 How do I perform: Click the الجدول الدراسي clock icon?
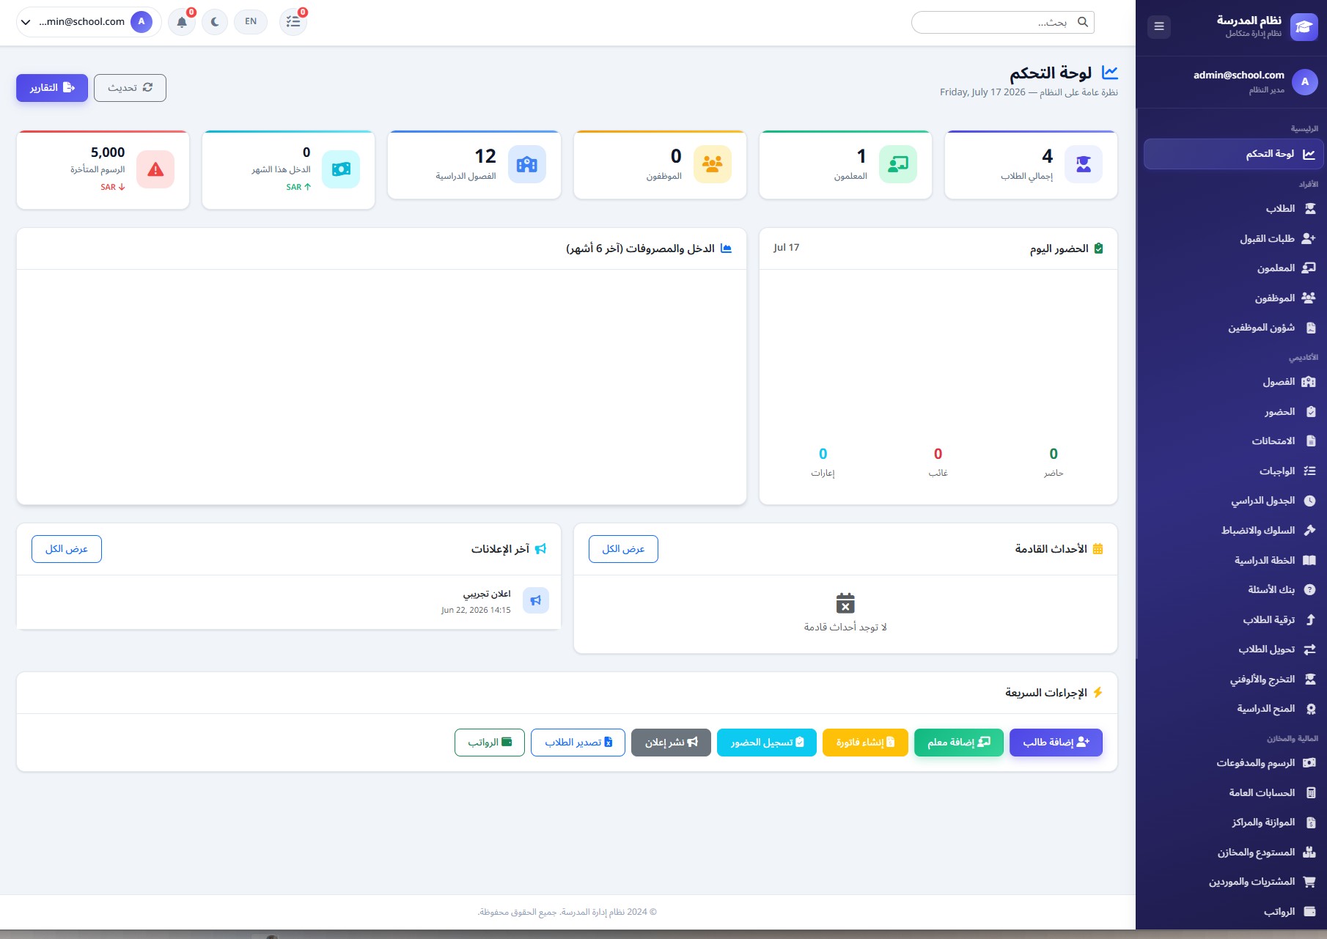coord(1309,501)
